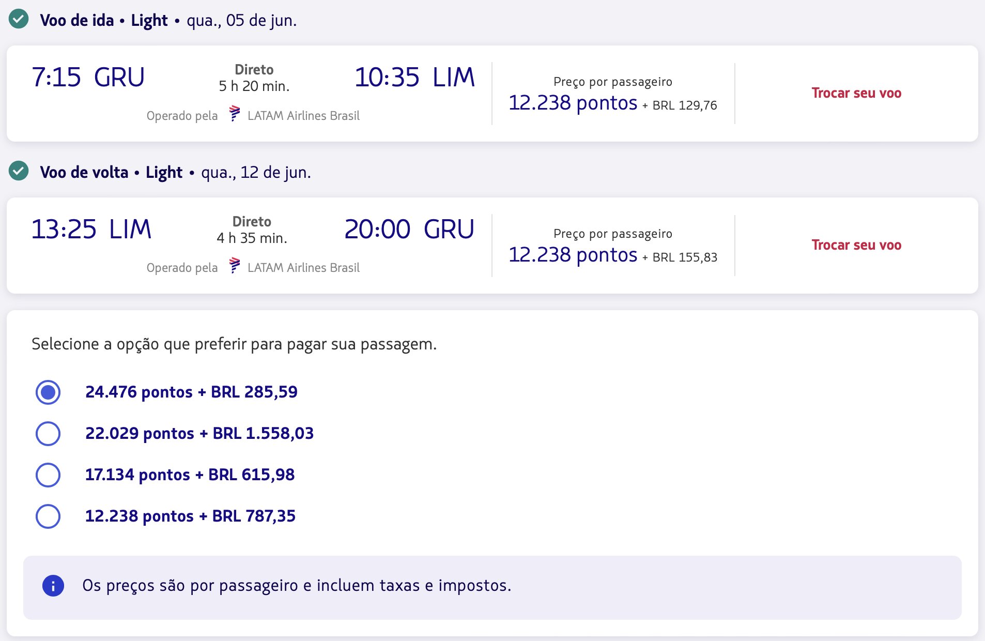Viewport: 985px width, 641px height.
Task: Click Preço por passageiro label in return card
Action: [x=613, y=234]
